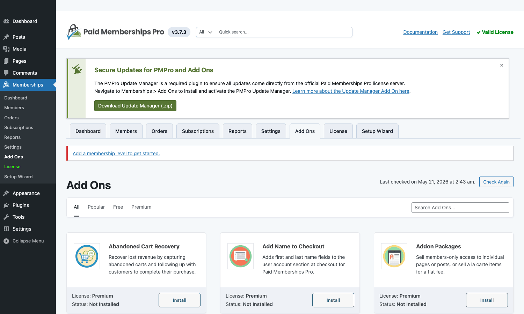The height and width of the screenshot is (314, 524).
Task: Click the Check Again button
Action: tap(496, 182)
